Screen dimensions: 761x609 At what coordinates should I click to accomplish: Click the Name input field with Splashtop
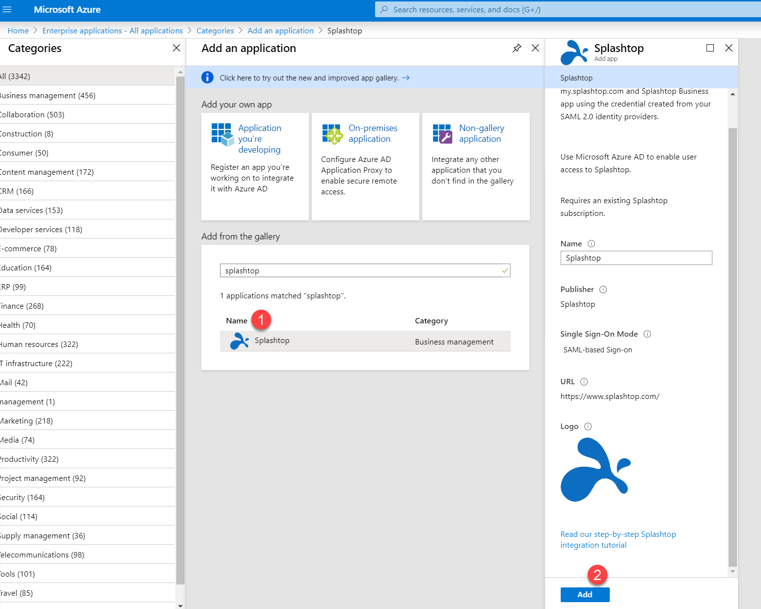pos(636,258)
